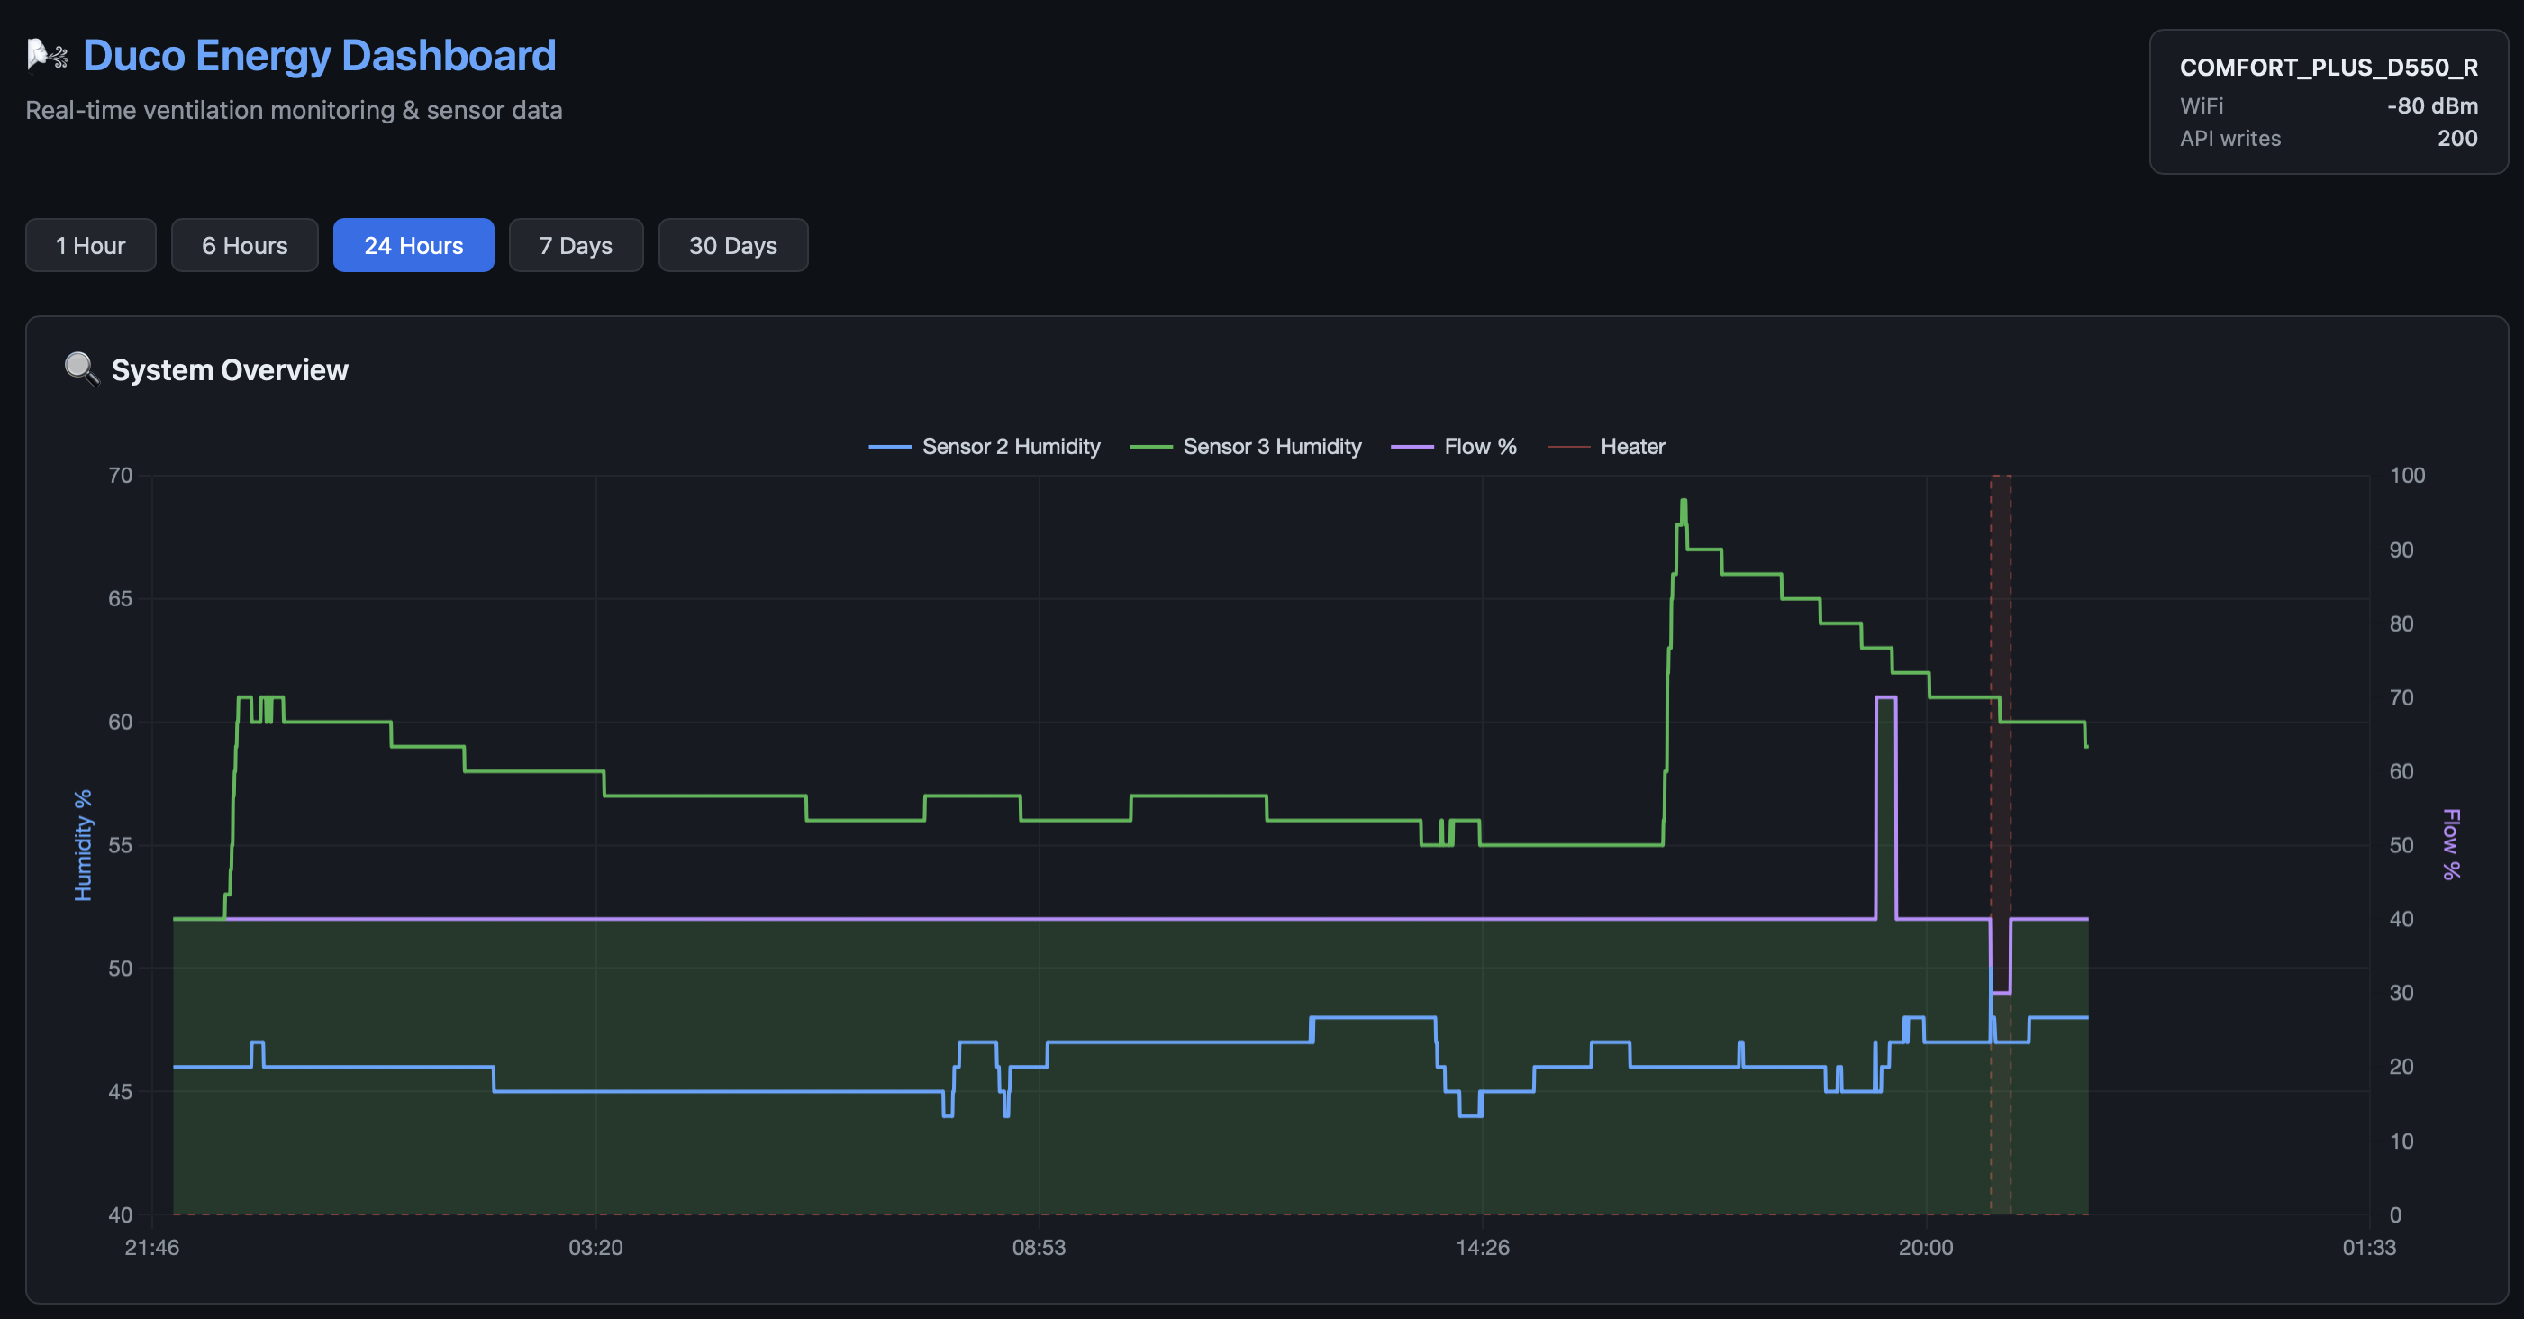Switch to the 7 Days view
Image resolution: width=2524 pixels, height=1319 pixels.
click(x=577, y=245)
